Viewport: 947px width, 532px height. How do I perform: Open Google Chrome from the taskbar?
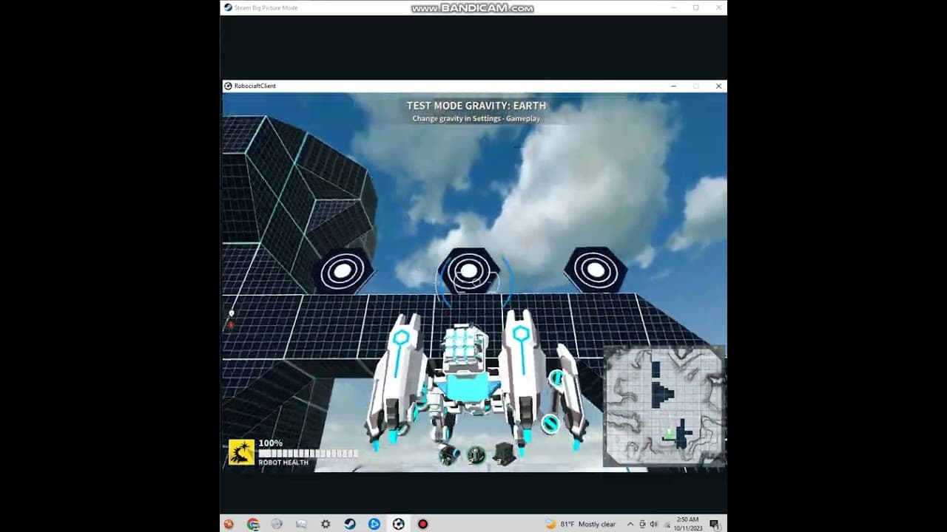coord(253,524)
